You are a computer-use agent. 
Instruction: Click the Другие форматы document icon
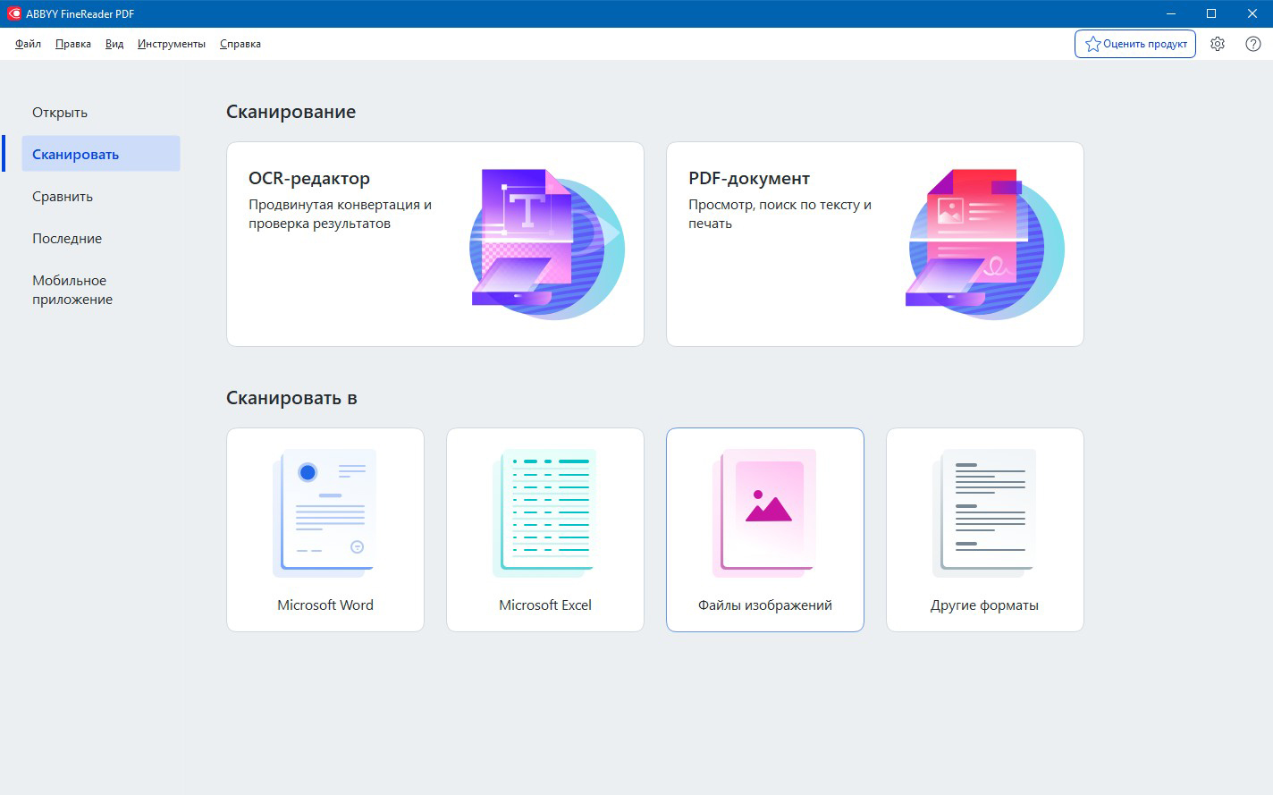point(984,512)
